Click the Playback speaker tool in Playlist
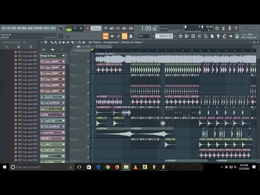The width and height of the screenshot is (260, 195). pyautogui.click(x=84, y=42)
